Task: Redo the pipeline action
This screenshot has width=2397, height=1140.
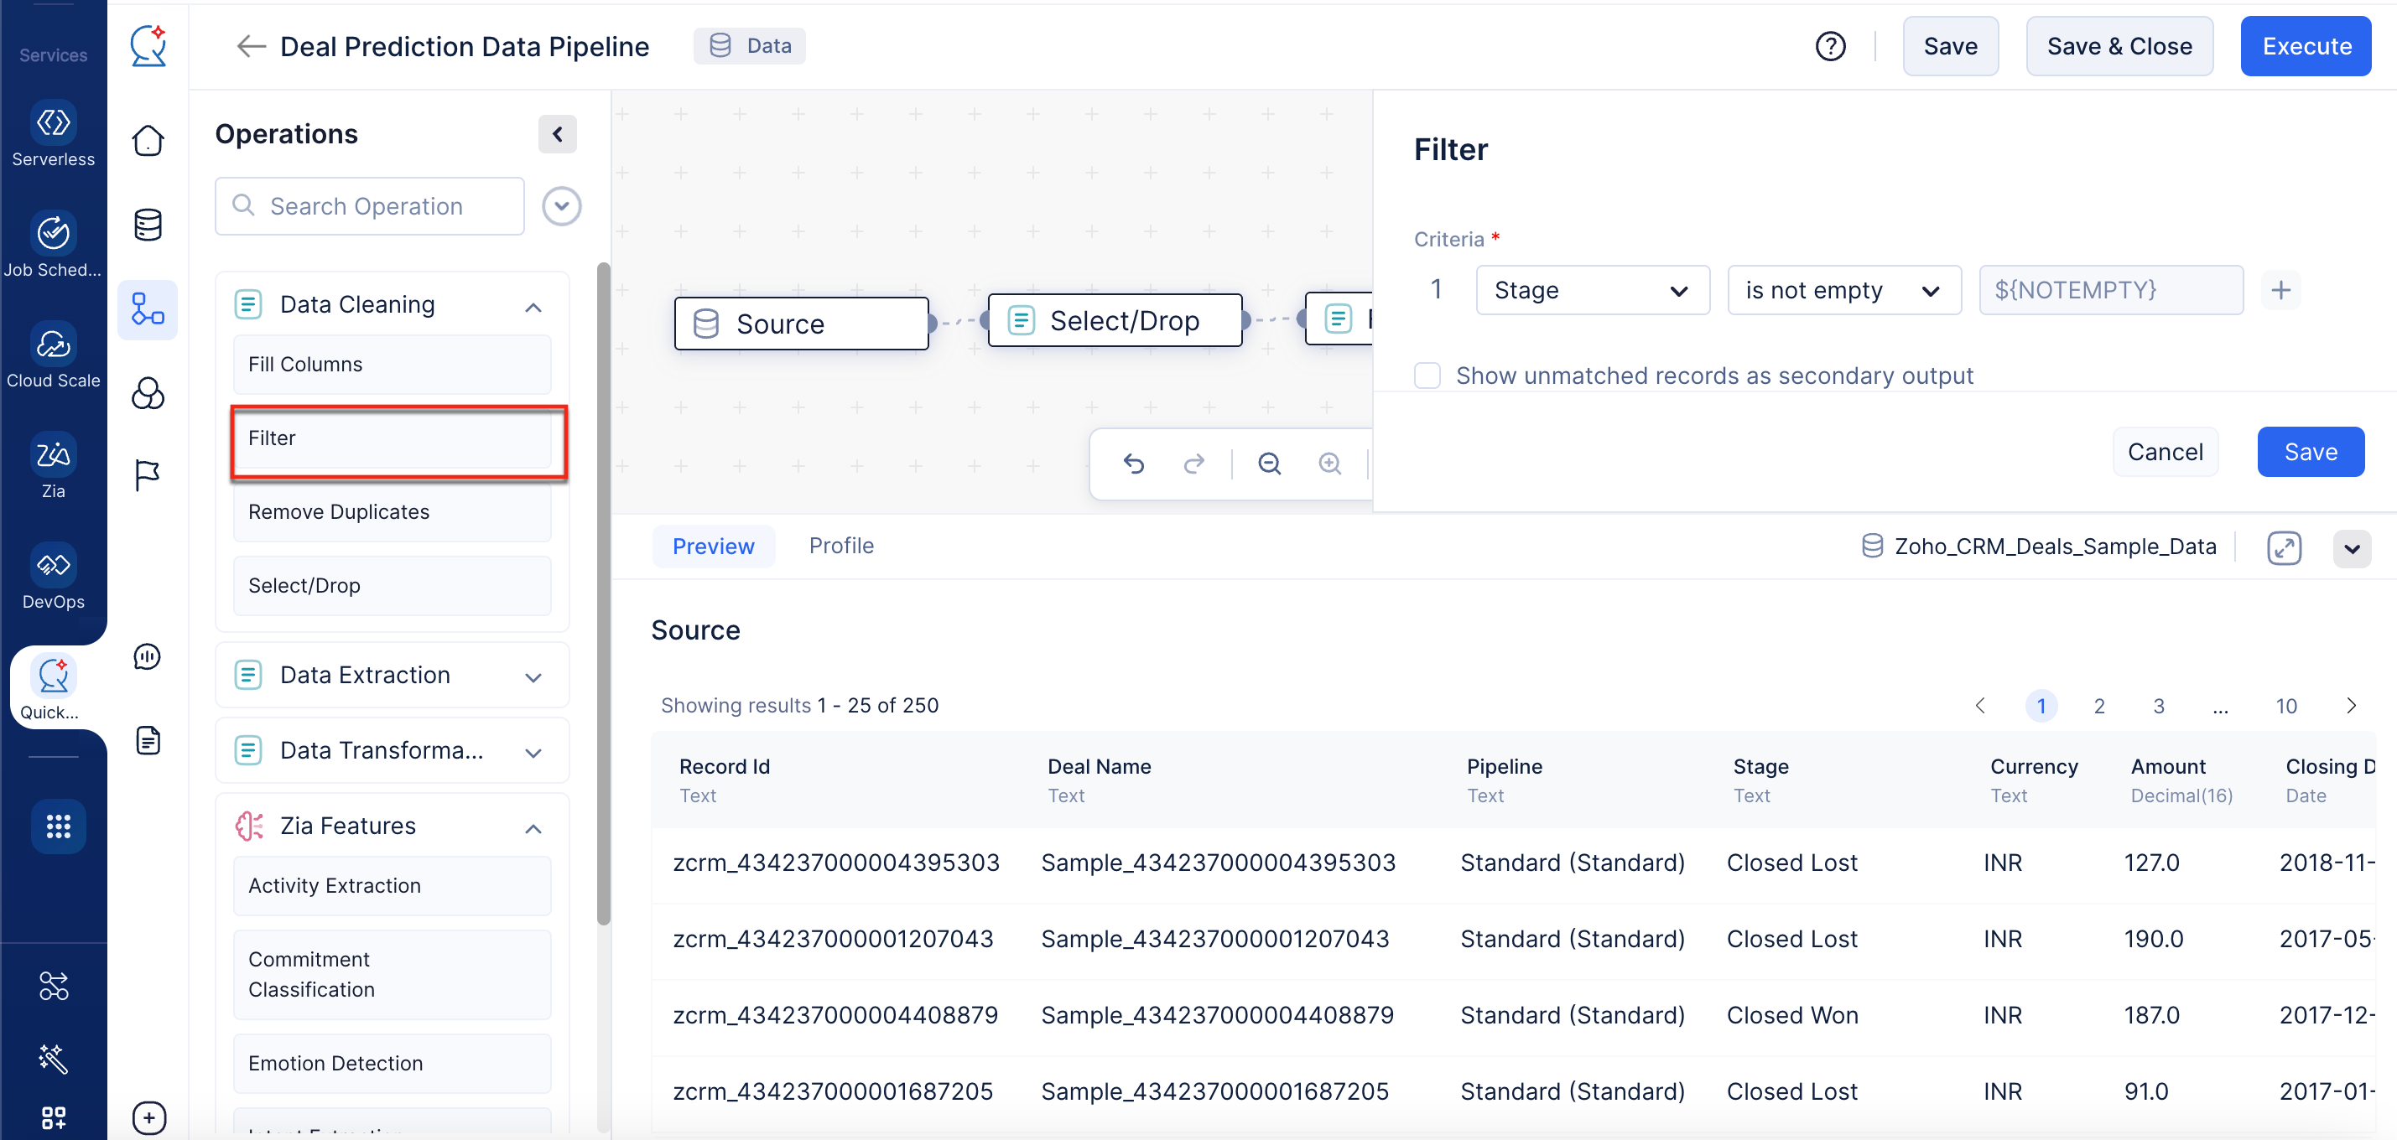Action: click(x=1193, y=463)
